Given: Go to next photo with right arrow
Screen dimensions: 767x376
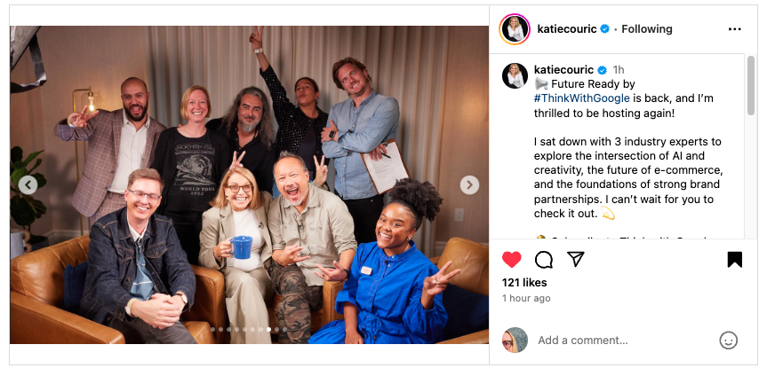Looking at the screenshot, I should [x=469, y=185].
